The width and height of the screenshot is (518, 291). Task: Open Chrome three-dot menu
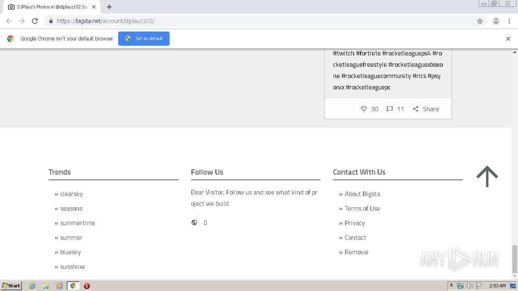[509, 21]
